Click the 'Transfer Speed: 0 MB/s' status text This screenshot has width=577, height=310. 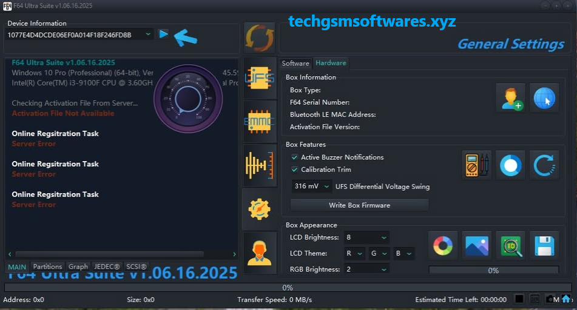coord(274,300)
